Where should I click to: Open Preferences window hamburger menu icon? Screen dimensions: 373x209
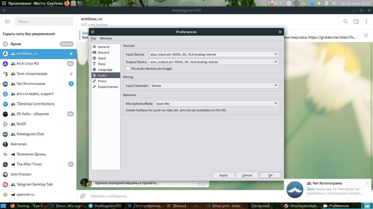tap(93, 32)
